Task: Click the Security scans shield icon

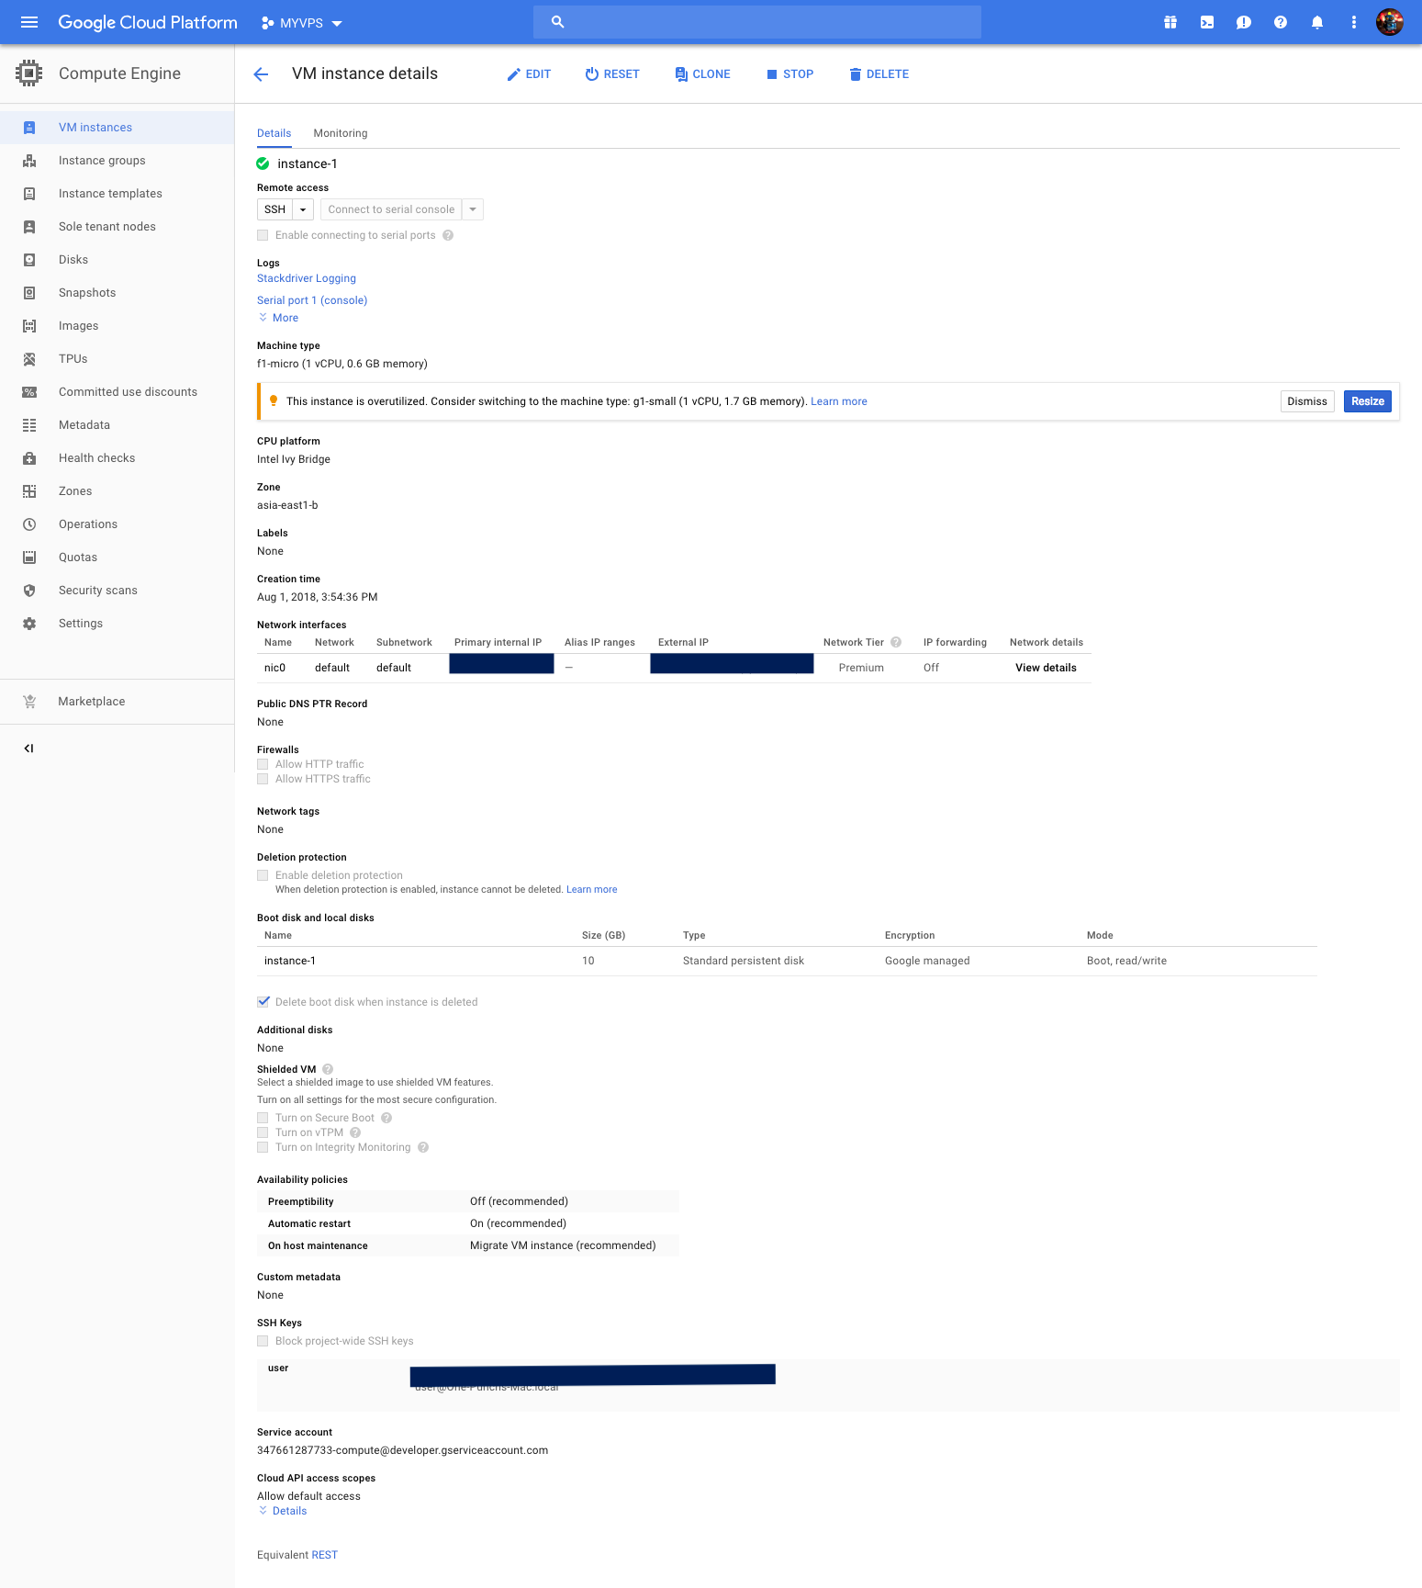Action: pyautogui.click(x=29, y=591)
